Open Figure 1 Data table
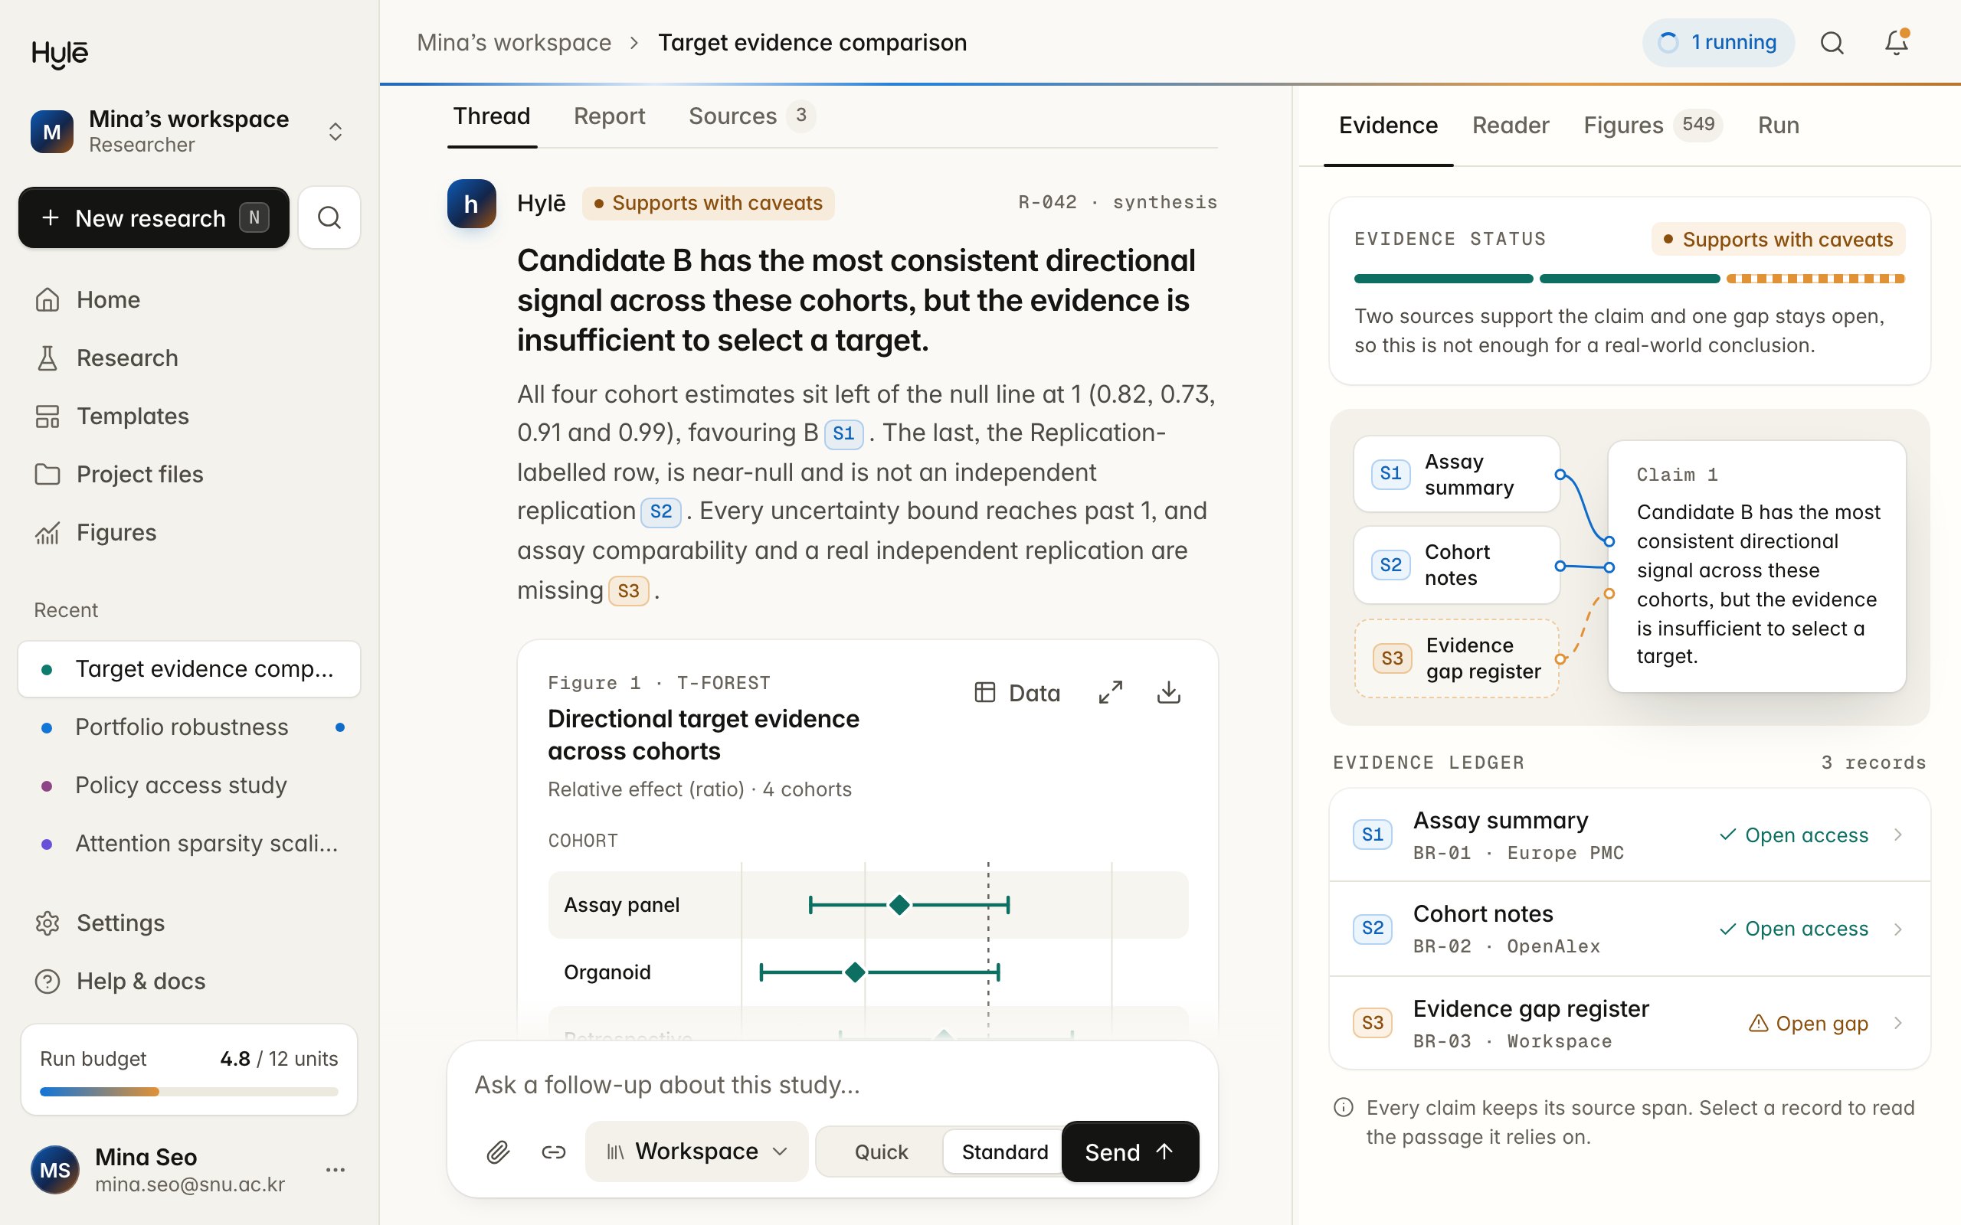Viewport: 1961px width, 1225px height. (1017, 693)
